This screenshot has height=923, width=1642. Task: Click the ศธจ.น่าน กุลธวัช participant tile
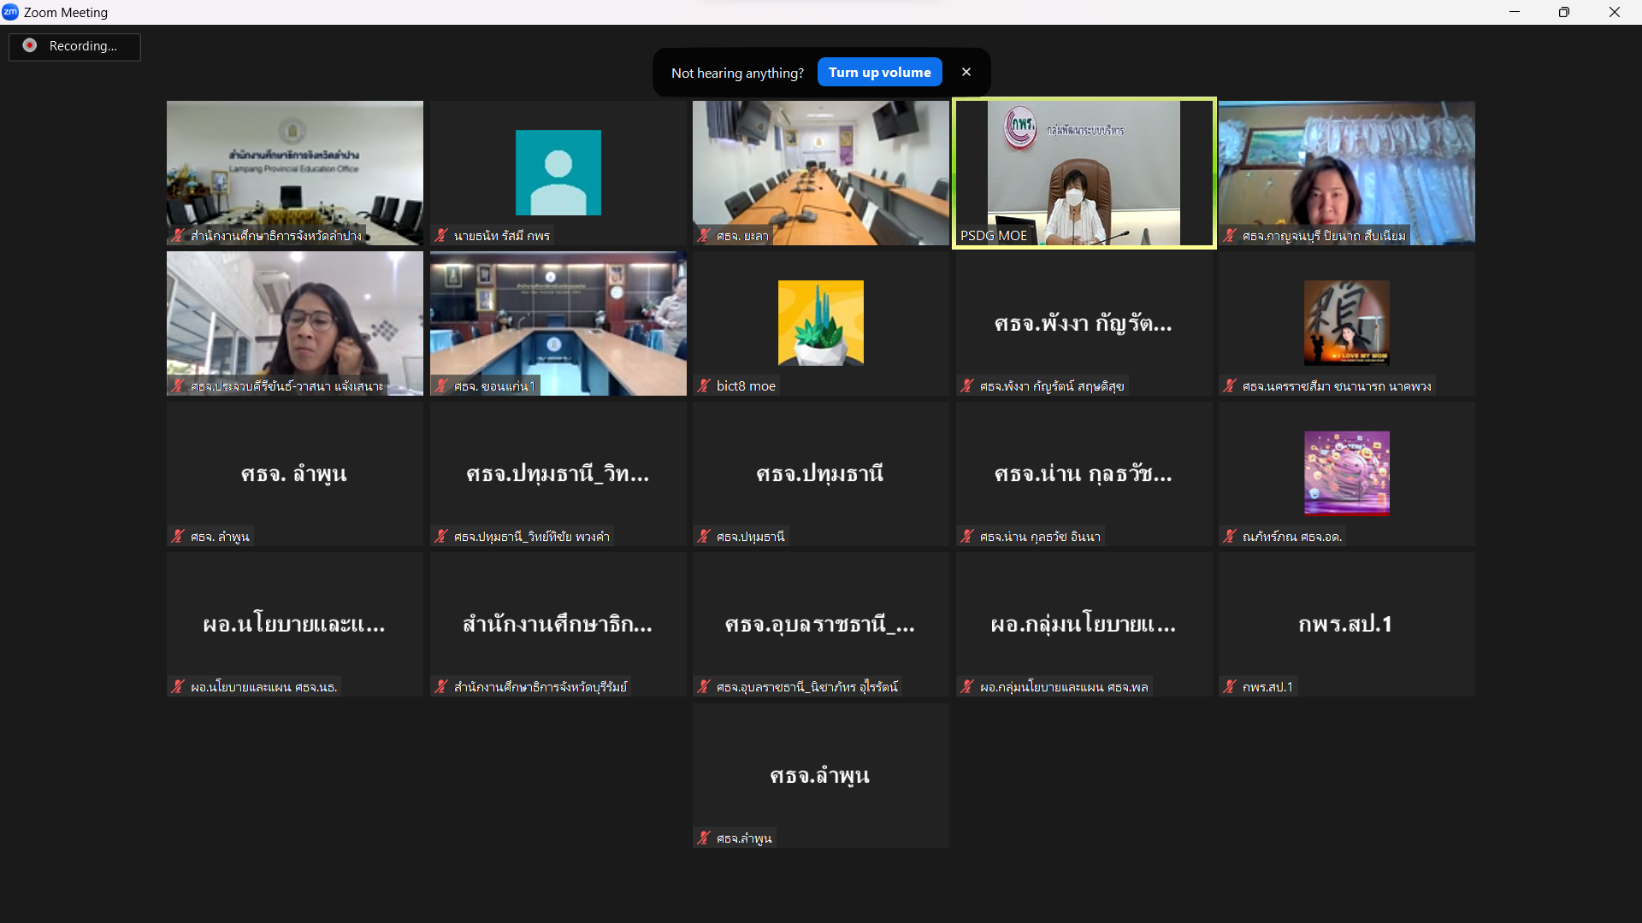tap(1084, 474)
